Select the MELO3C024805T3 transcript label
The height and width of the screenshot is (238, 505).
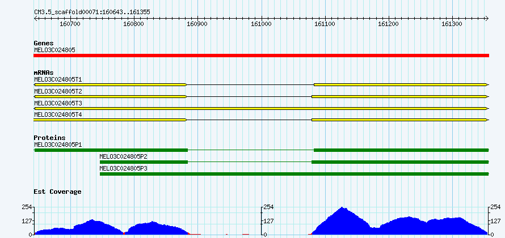click(58, 103)
